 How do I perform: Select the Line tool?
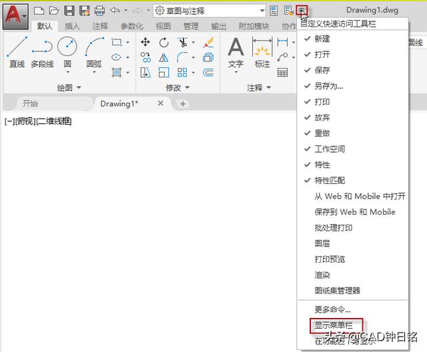point(17,52)
